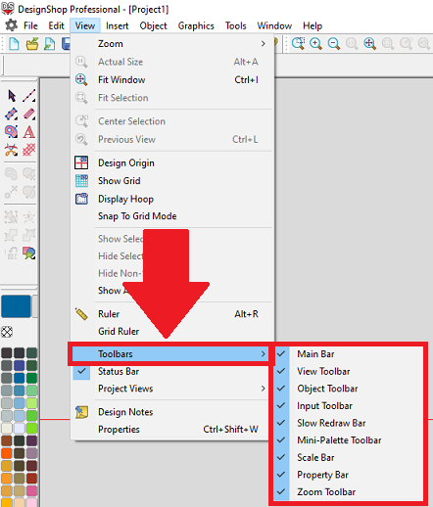Open the Toolbars submenu arrow
The image size is (433, 507).
[x=264, y=354]
